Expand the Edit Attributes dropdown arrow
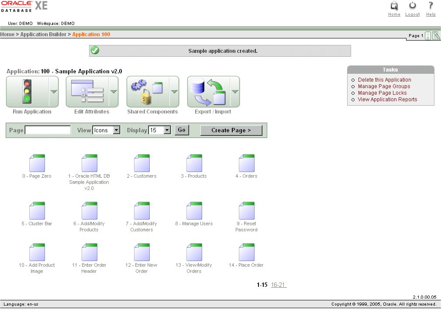 click(x=114, y=91)
